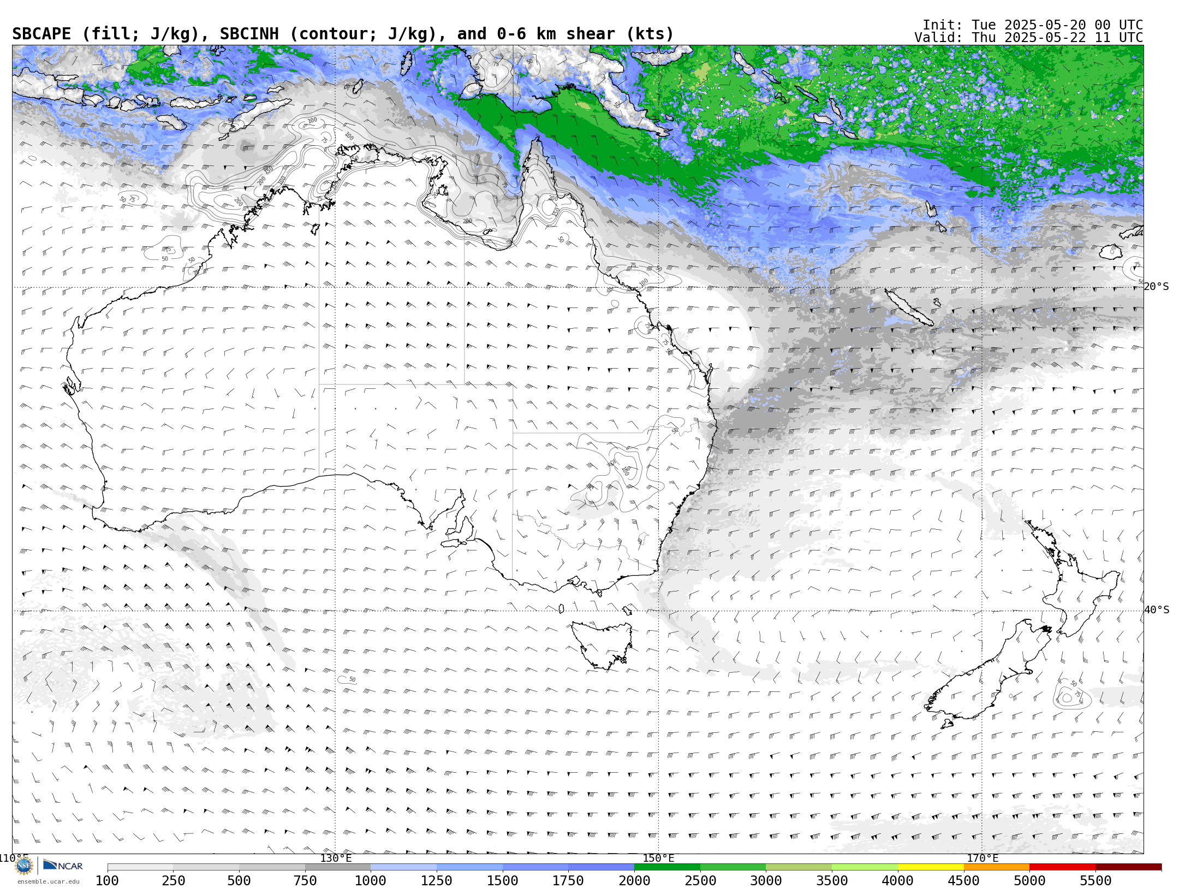Open the ensemble.ucar.edu link text
Screen dimensions: 1179x888
(x=48, y=881)
